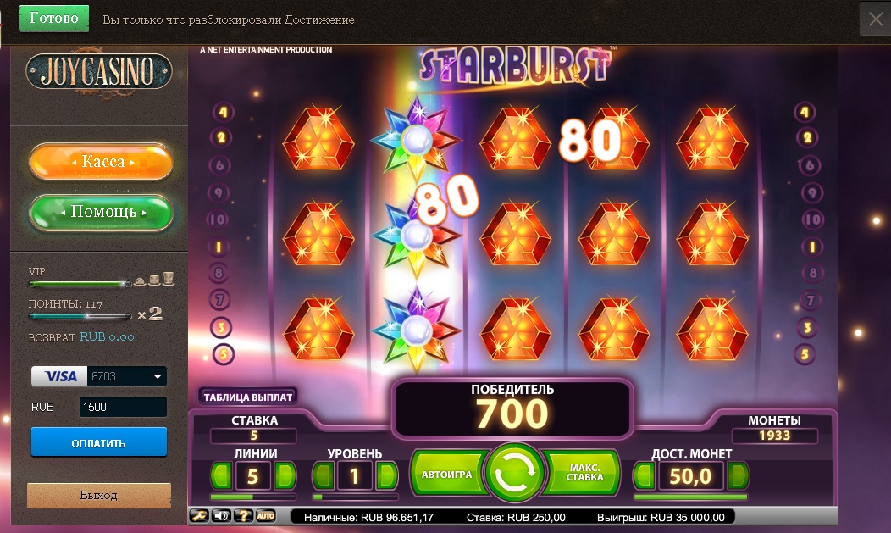Screen dimensions: 891x533
Task: Start АВТОИГРА autoplay
Action: 446,474
